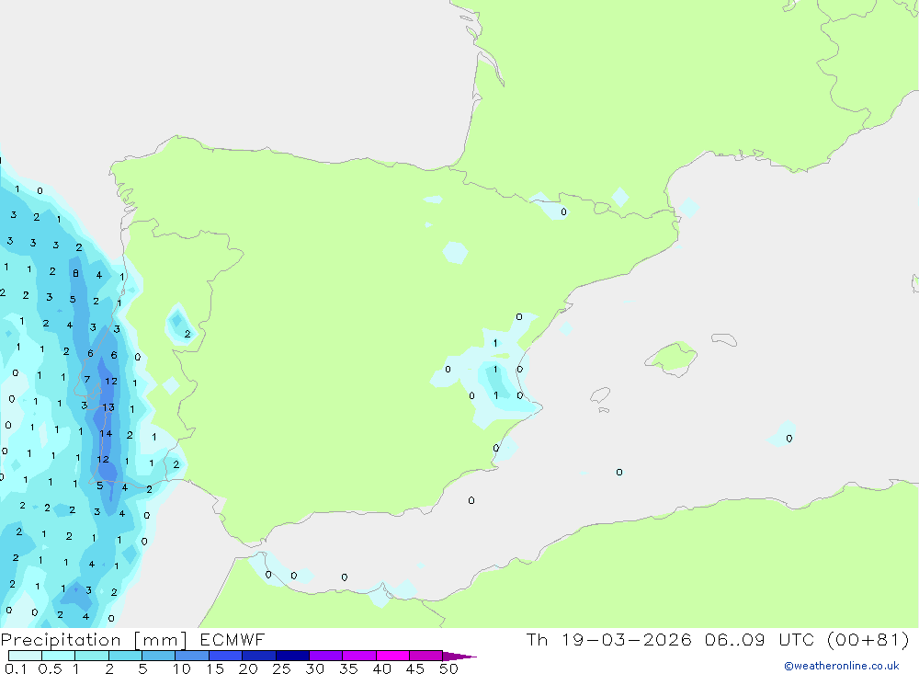Select the 5–10 mm legend color box
Image resolution: width=919 pixels, height=674 pixels.
(158, 656)
